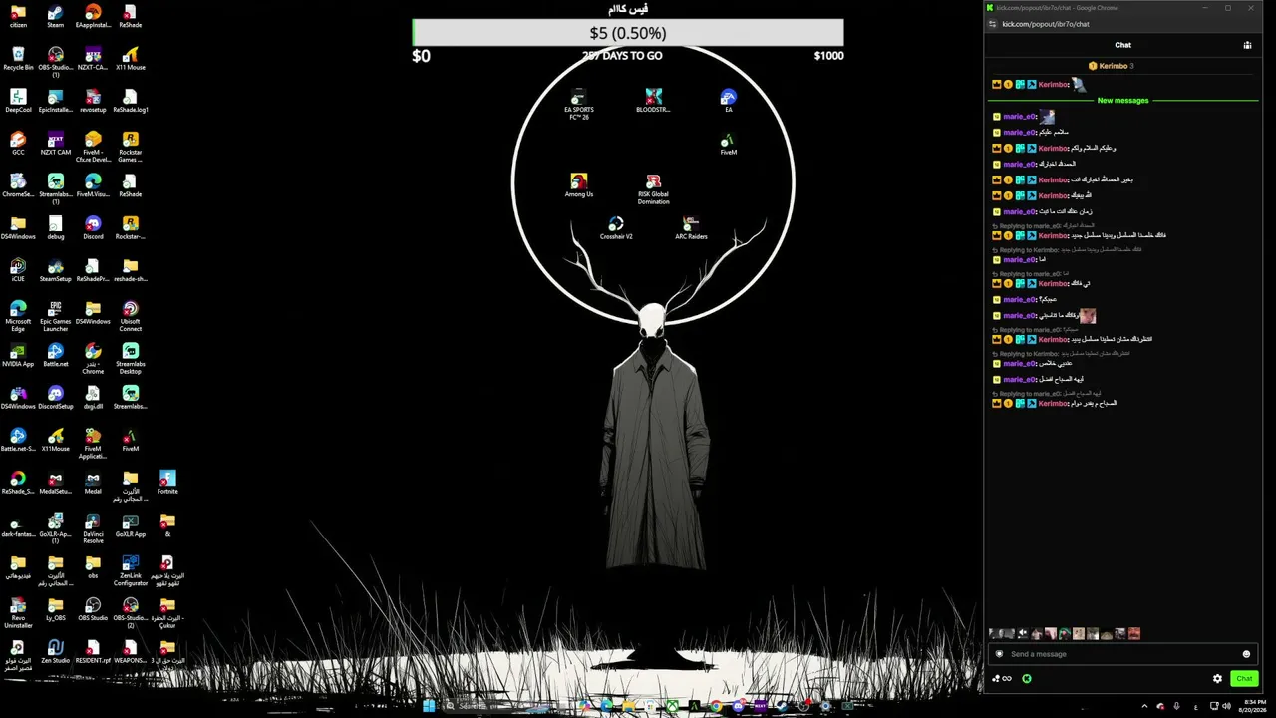Send message with the green Chat button

1244,679
